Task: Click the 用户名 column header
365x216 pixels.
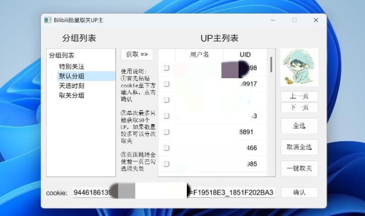Action: click(x=199, y=55)
